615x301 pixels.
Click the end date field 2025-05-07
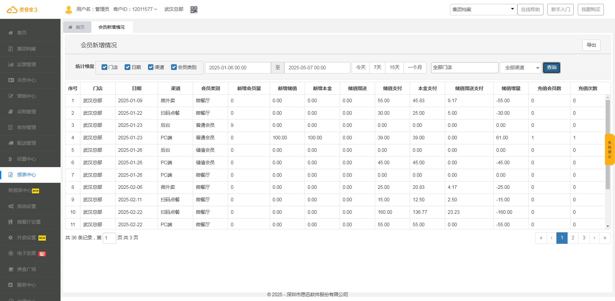point(317,68)
